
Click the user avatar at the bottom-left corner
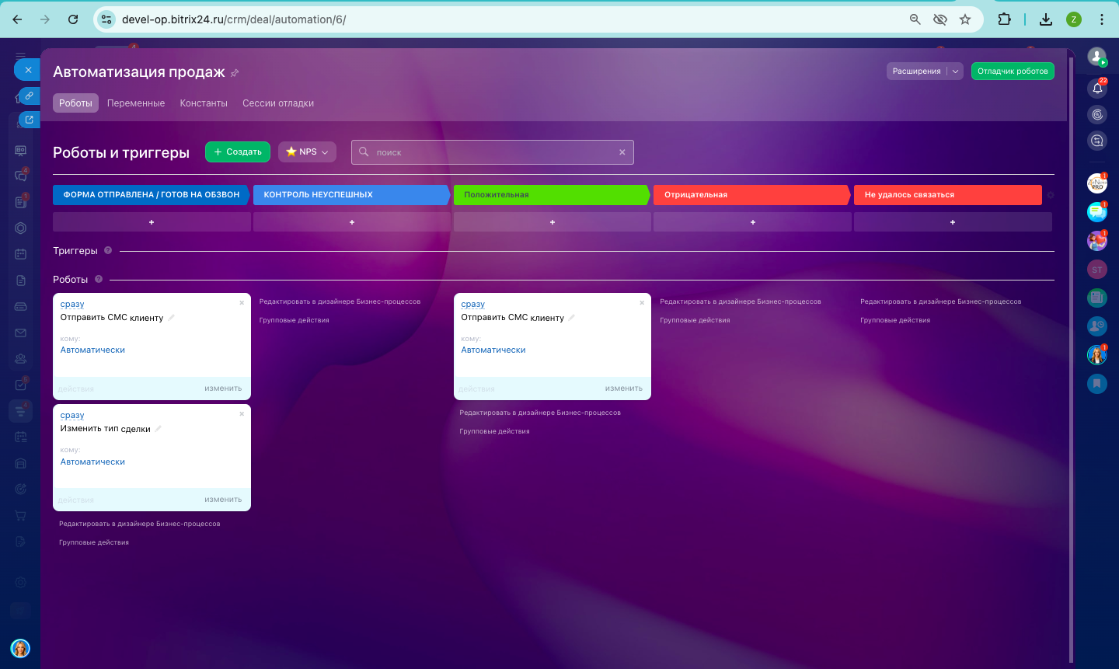(20, 648)
